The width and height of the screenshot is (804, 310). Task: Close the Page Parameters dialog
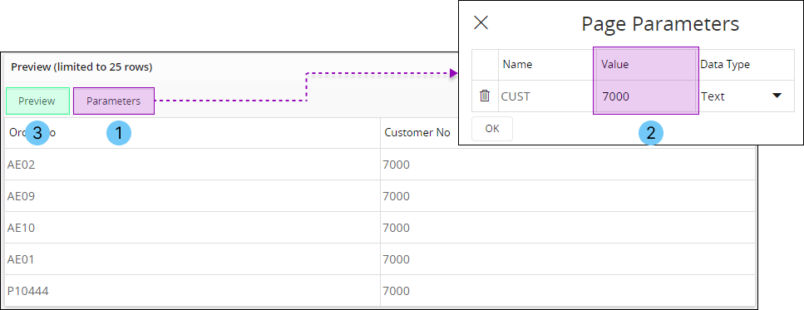click(481, 22)
